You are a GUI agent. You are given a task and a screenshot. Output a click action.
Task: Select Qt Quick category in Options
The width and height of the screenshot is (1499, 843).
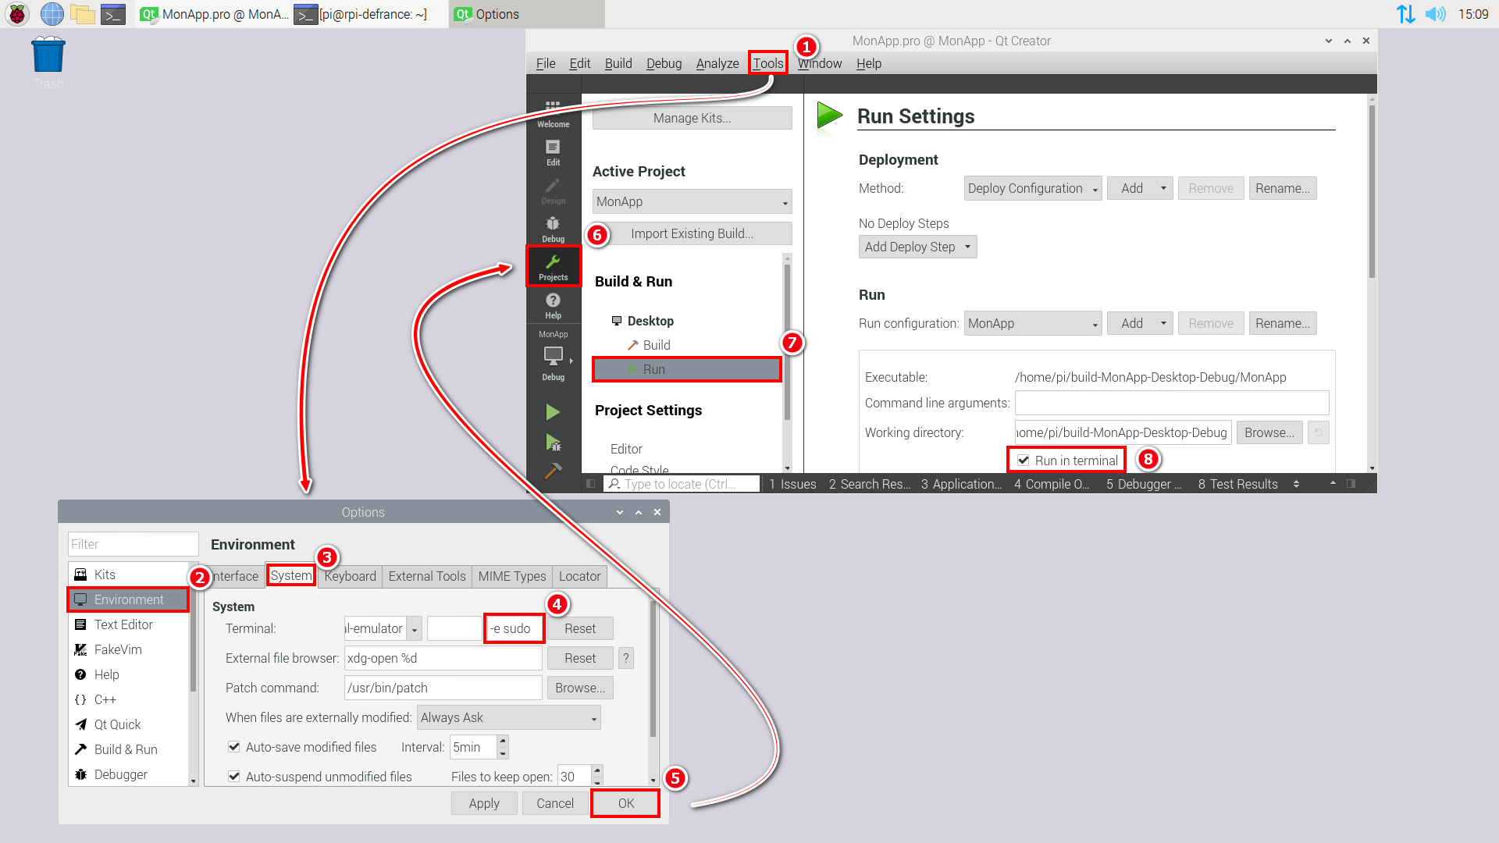pos(128,724)
